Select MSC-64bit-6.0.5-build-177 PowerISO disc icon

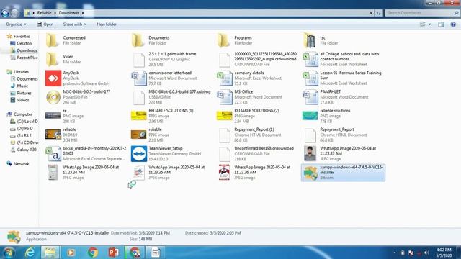(x=53, y=97)
